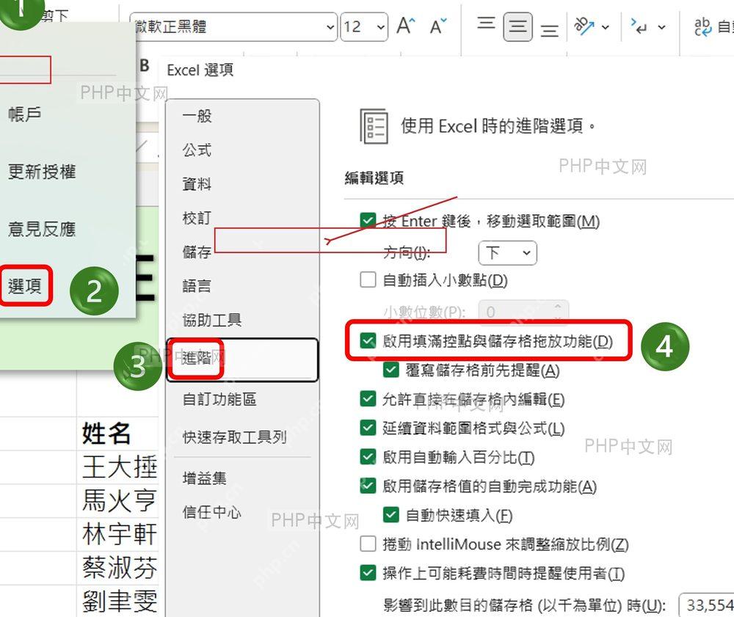Toggle 覆寫儲存格前先提醒 checkbox
734x617 pixels.
coord(390,370)
